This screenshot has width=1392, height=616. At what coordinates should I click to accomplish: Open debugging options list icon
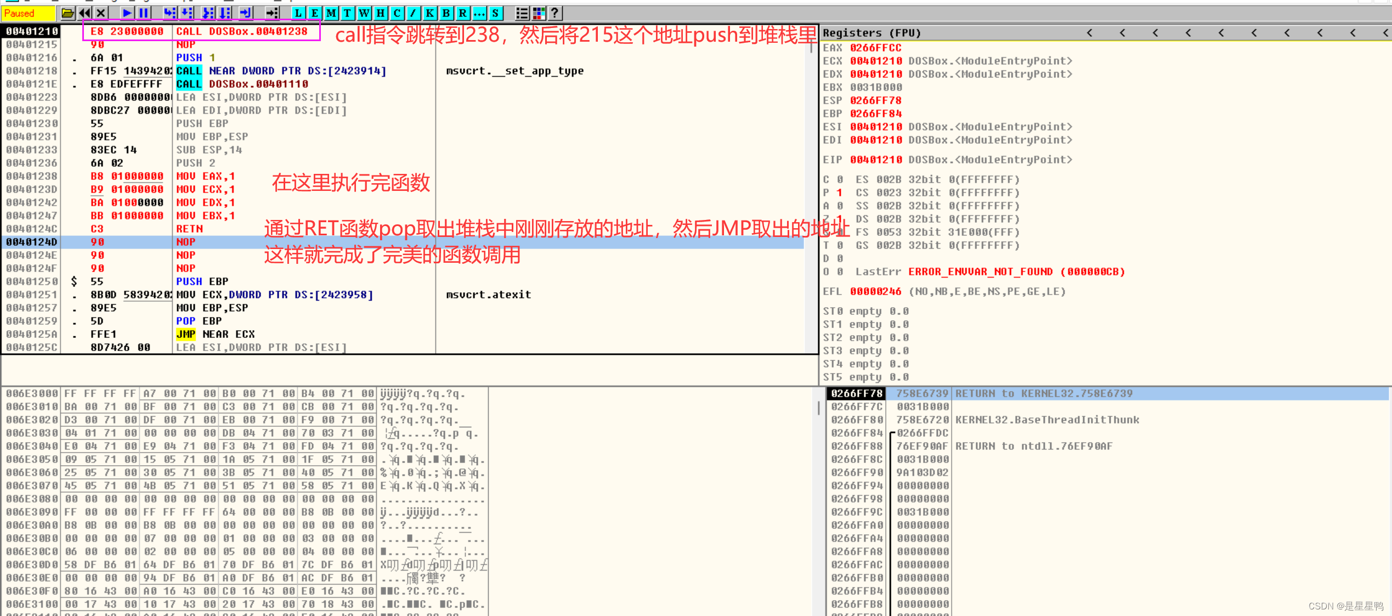pyautogui.click(x=522, y=13)
